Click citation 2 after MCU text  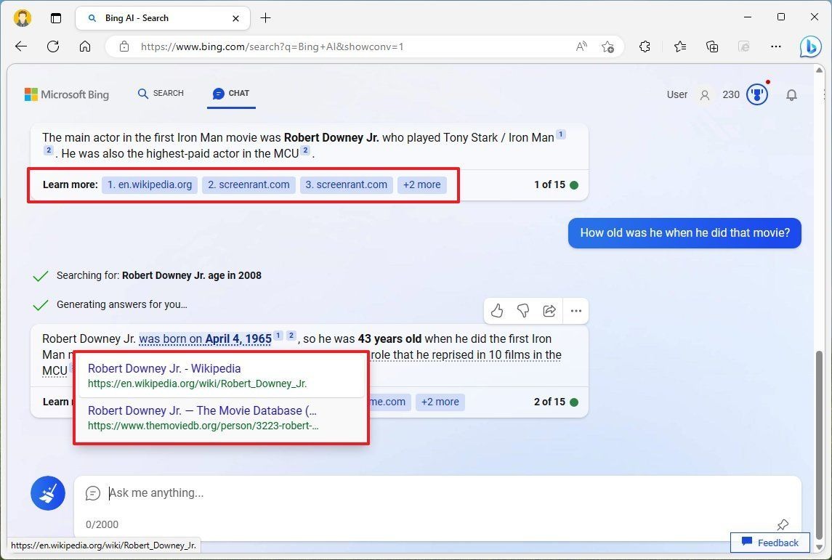coord(306,150)
